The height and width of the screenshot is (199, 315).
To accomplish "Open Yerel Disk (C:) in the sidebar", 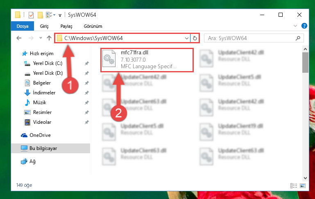I will point(48,63).
